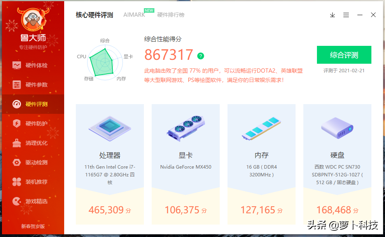This screenshot has height=237, width=385.
Task: Click the red description about 77% users
Action: pyautogui.click(x=224, y=75)
